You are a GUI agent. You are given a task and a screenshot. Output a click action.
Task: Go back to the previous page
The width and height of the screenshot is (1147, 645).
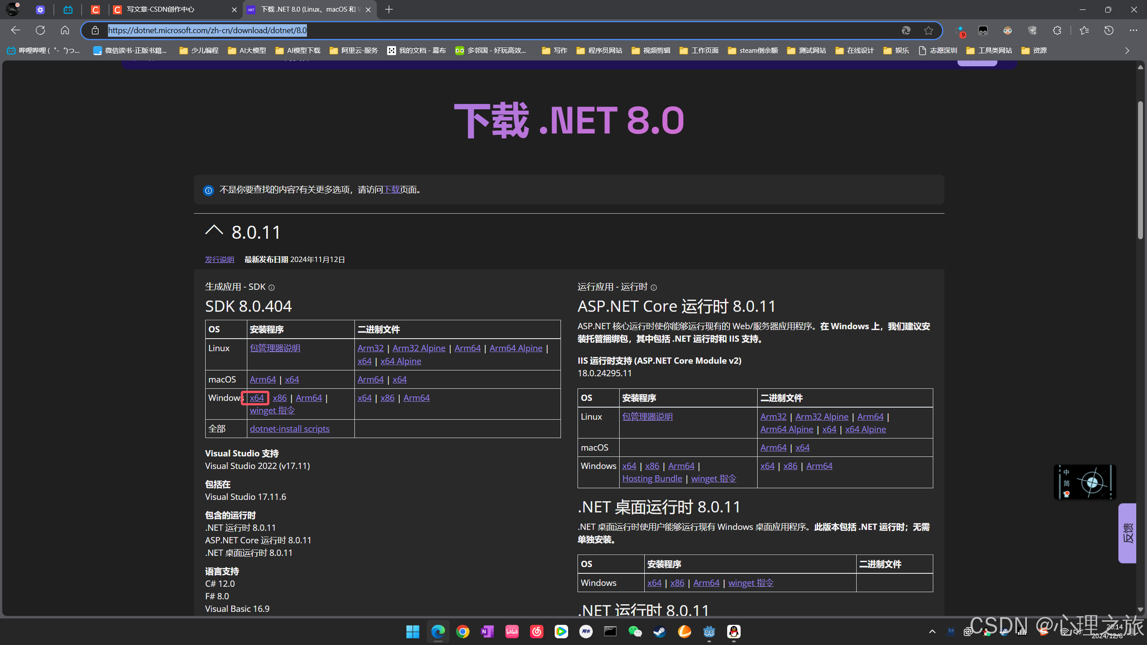(15, 30)
